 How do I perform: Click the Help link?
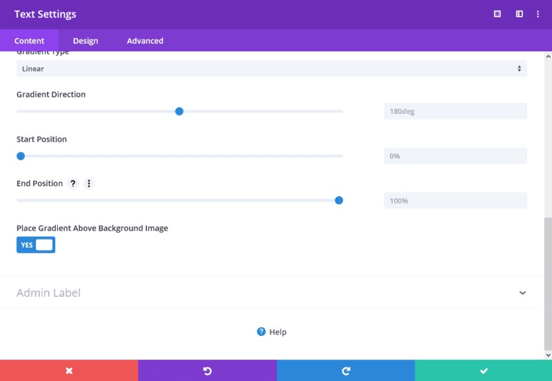[271, 332]
